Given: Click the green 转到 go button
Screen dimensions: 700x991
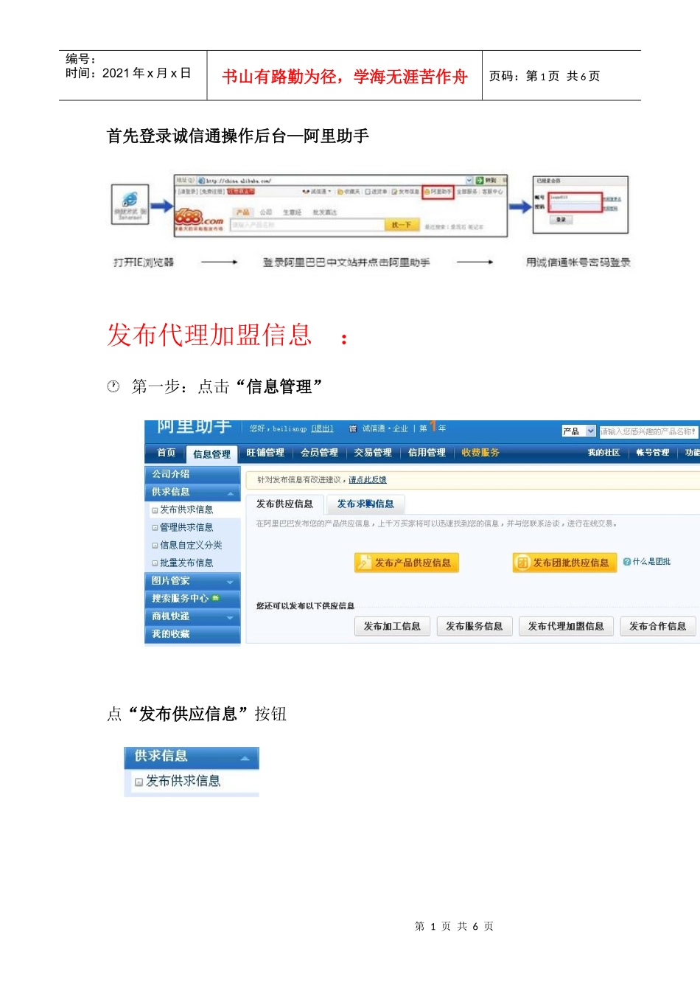Looking at the screenshot, I should coord(485,180).
